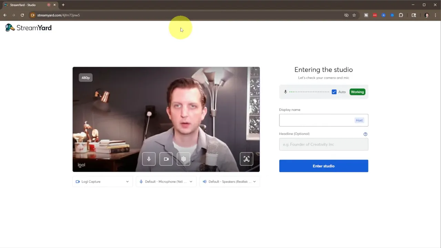Image resolution: width=441 pixels, height=248 pixels.
Task: Go back using the browser back arrow
Action: coord(5,15)
